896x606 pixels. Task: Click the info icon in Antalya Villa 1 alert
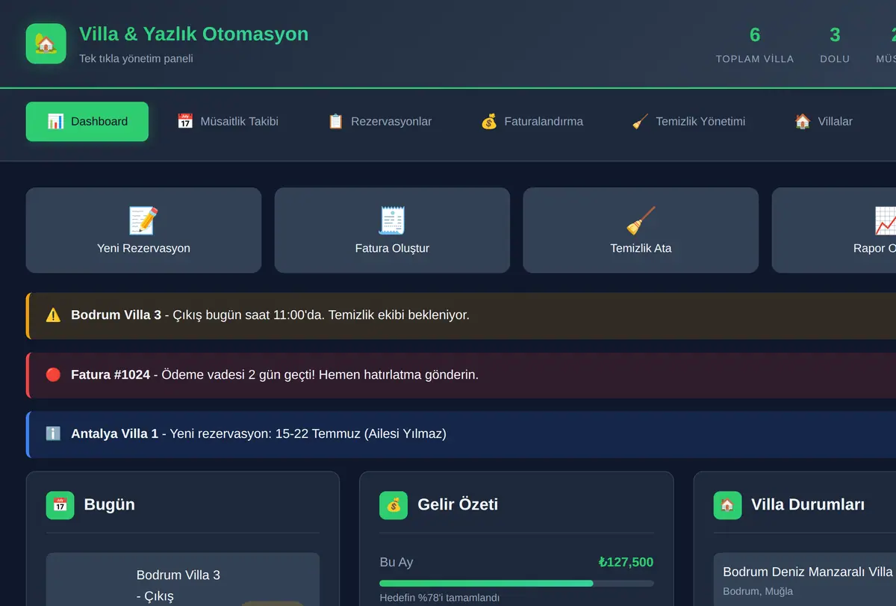point(53,433)
